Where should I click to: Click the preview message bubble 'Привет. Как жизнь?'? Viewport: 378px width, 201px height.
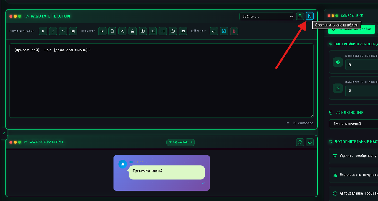167,172
